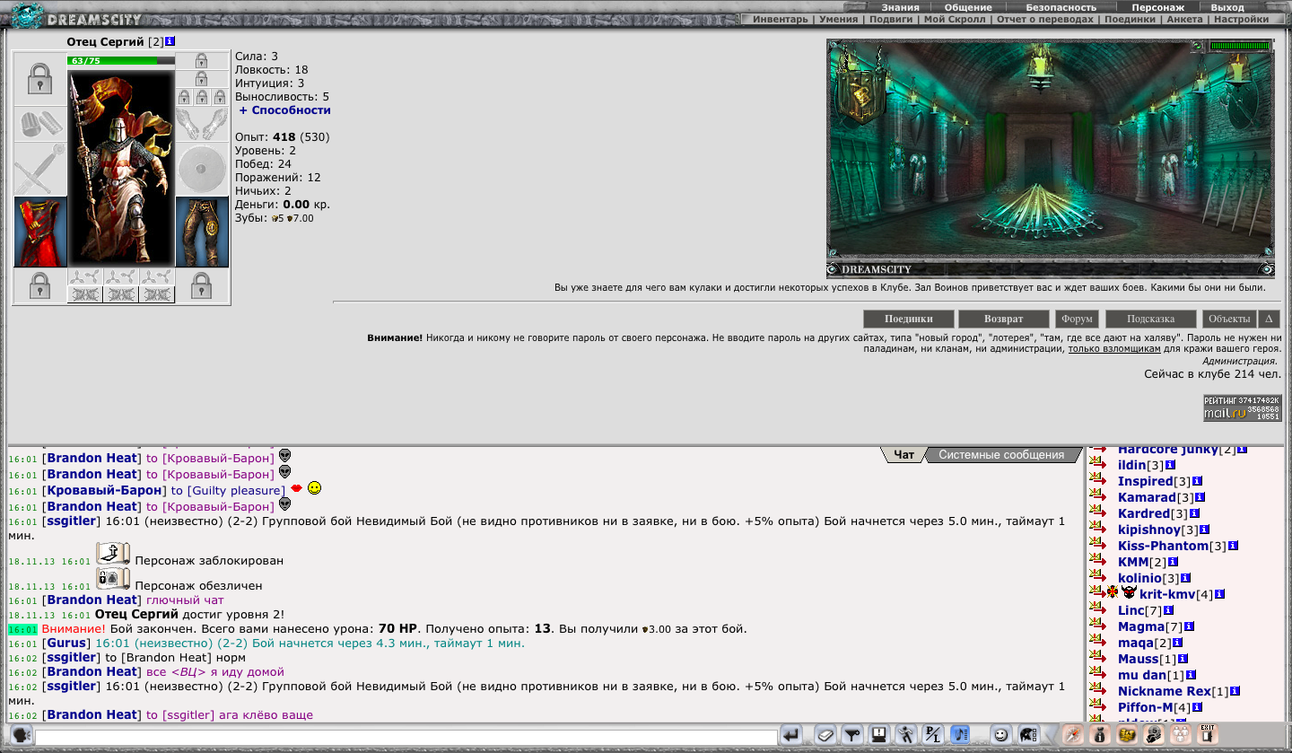
Task: Open chat filter funnel icon
Action: coord(853,735)
